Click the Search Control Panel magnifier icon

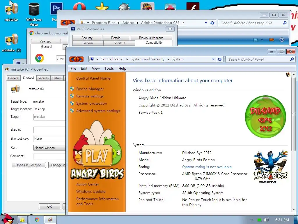[x=292, y=59]
